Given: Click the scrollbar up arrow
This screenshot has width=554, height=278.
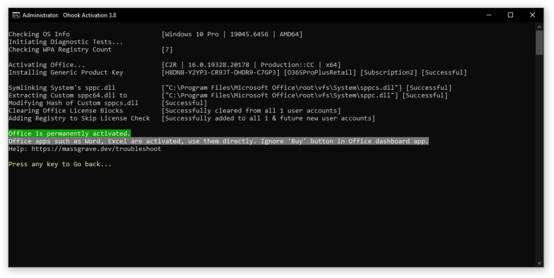Looking at the screenshot, I should pyautogui.click(x=539, y=27).
